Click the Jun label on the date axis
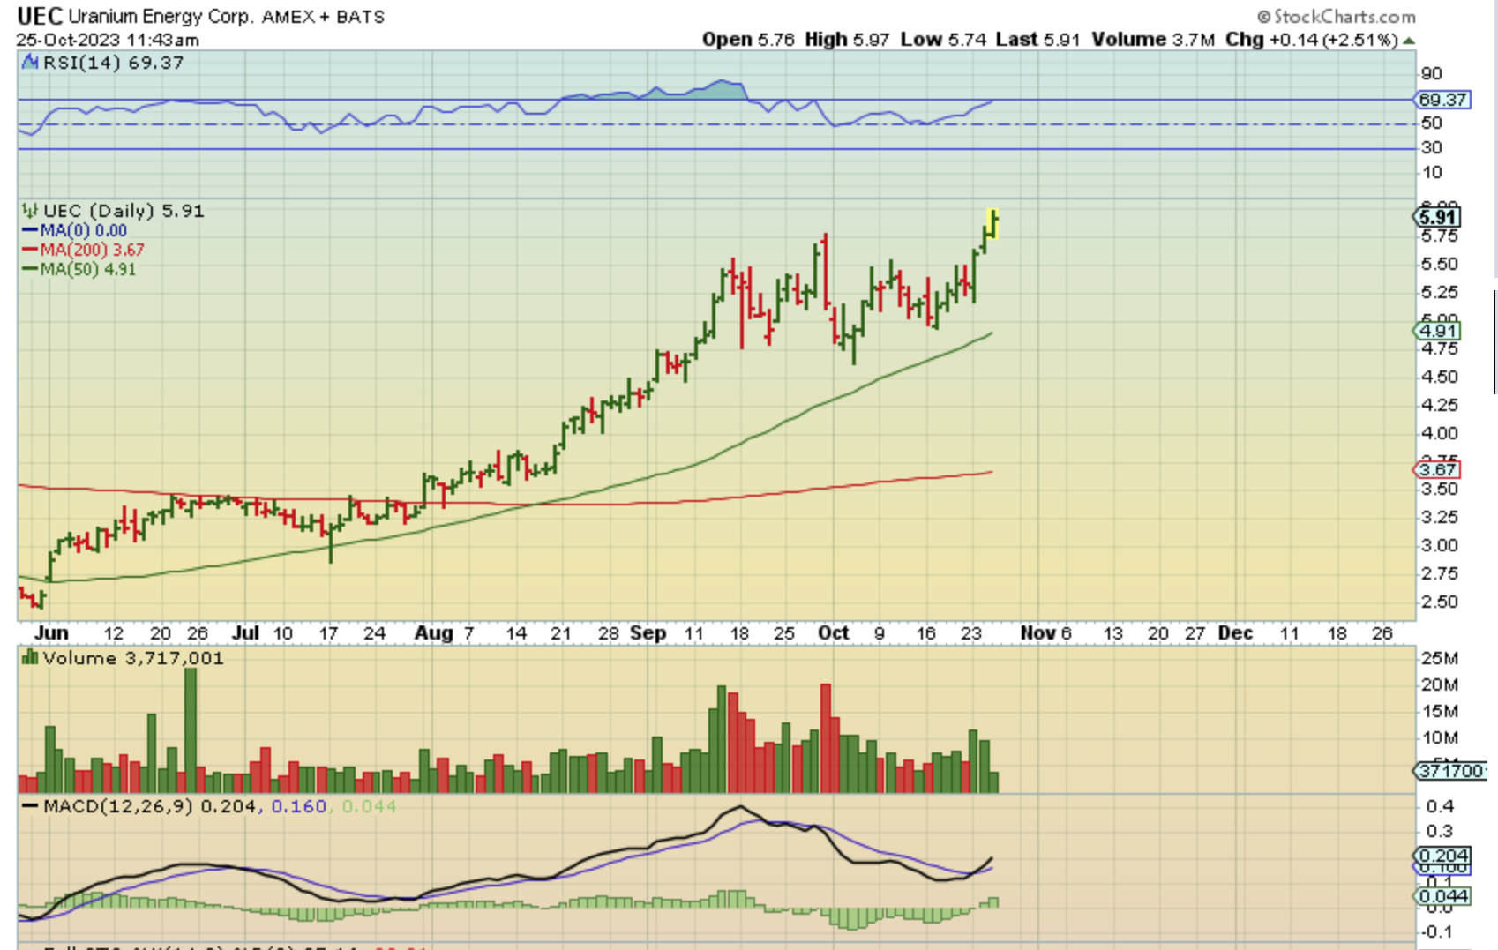1498x950 pixels. tap(51, 632)
